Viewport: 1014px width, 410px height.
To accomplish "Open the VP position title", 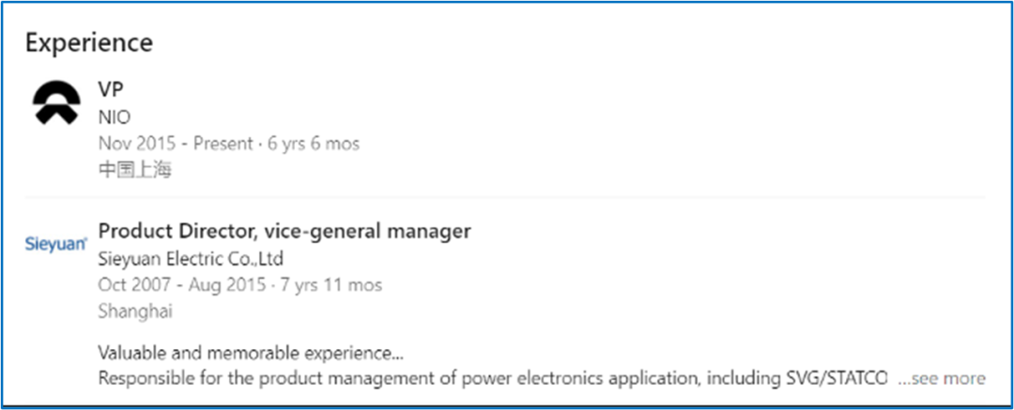I will [x=112, y=90].
